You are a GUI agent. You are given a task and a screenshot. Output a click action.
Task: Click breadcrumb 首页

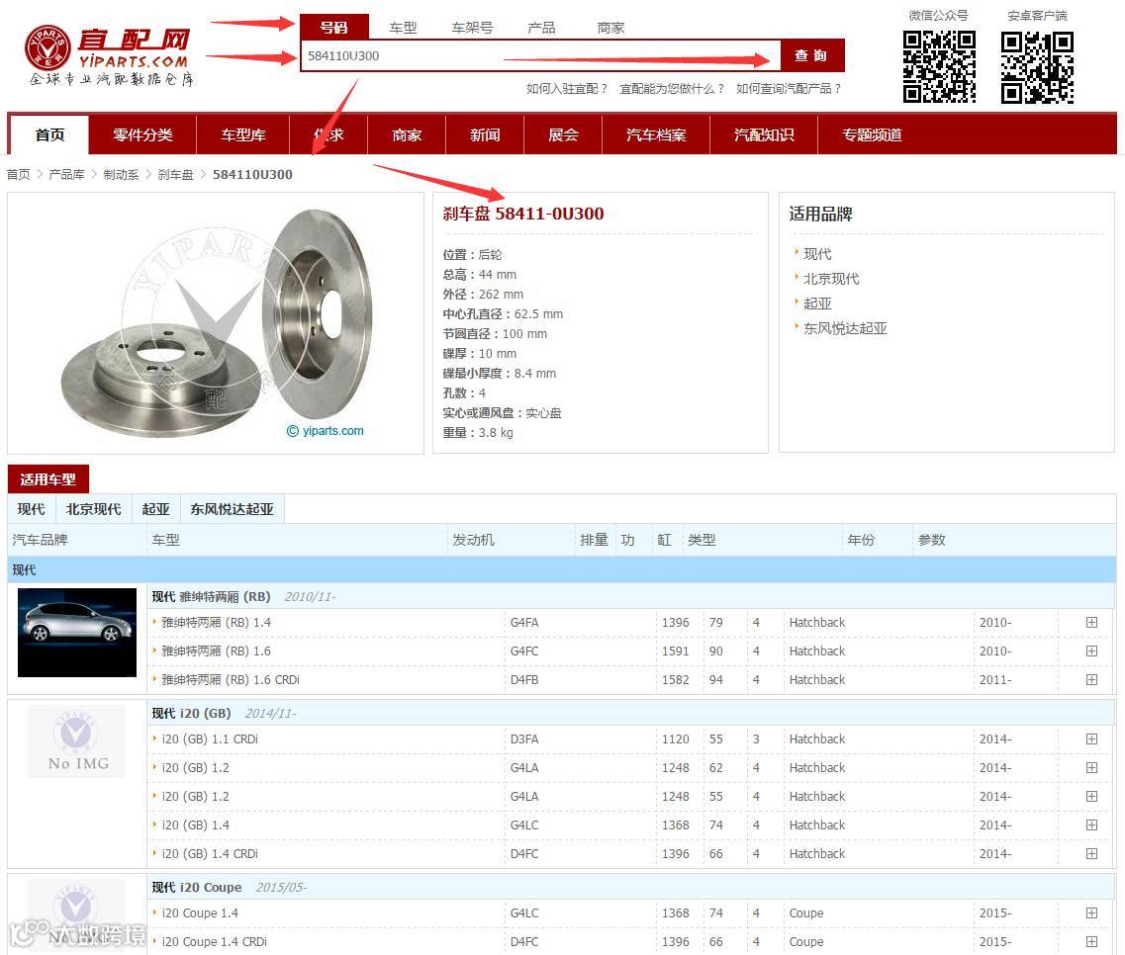19,174
